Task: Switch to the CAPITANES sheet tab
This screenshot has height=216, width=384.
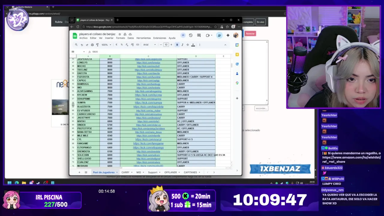Action: [190, 172]
